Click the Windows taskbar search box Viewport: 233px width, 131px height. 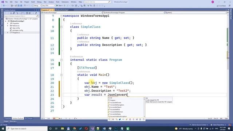pos(27,128)
